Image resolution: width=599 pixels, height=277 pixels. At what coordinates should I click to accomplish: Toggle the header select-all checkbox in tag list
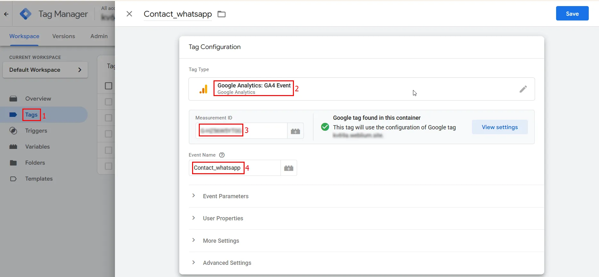(109, 86)
